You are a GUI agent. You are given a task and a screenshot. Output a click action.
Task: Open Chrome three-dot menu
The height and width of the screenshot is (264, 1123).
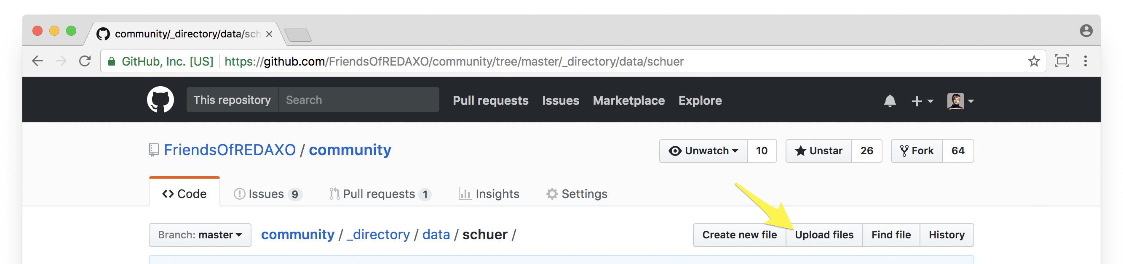(1085, 61)
